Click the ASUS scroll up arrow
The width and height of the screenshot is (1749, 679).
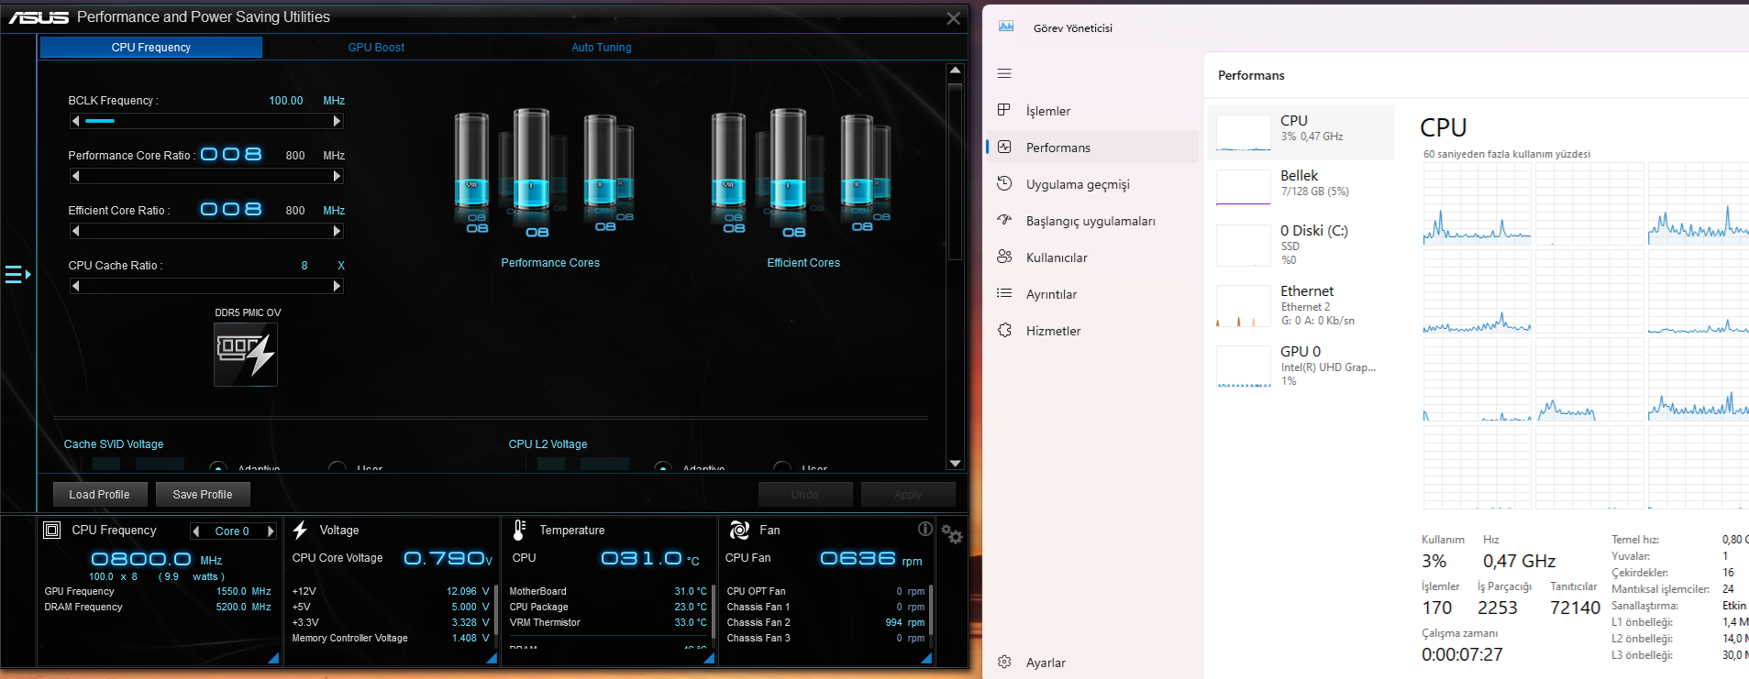point(955,71)
